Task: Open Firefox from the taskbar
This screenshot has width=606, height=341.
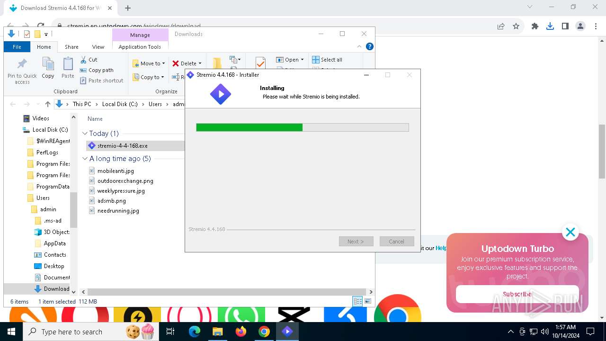Action: (x=241, y=332)
